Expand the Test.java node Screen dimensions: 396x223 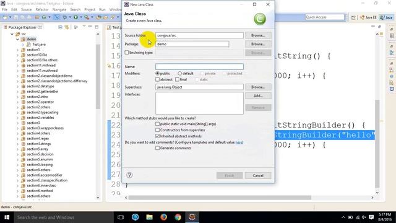coord(23,45)
